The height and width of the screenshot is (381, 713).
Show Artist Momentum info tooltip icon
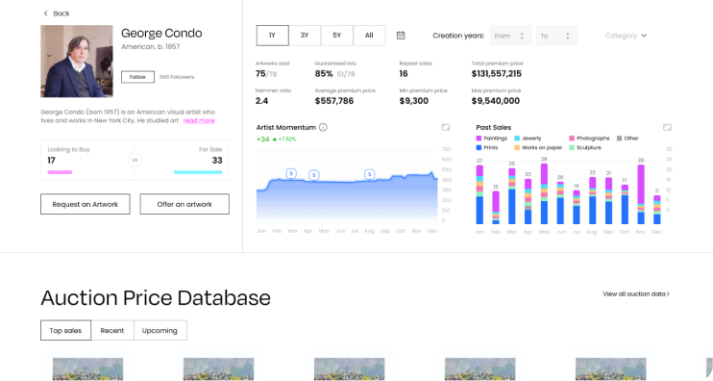[x=323, y=127]
